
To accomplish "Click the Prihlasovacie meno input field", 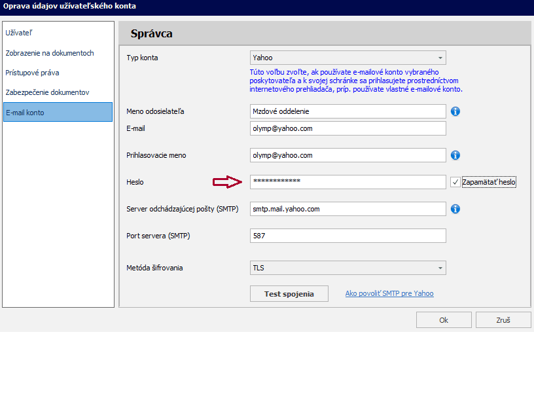I will point(347,155).
